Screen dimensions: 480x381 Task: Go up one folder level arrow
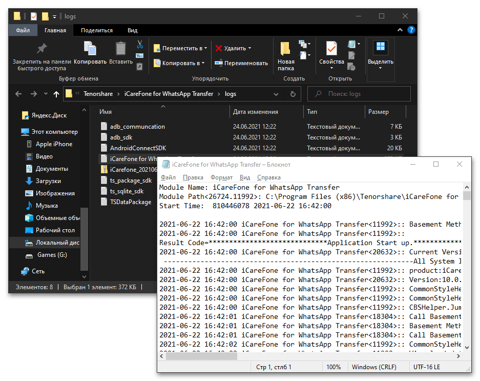point(56,94)
